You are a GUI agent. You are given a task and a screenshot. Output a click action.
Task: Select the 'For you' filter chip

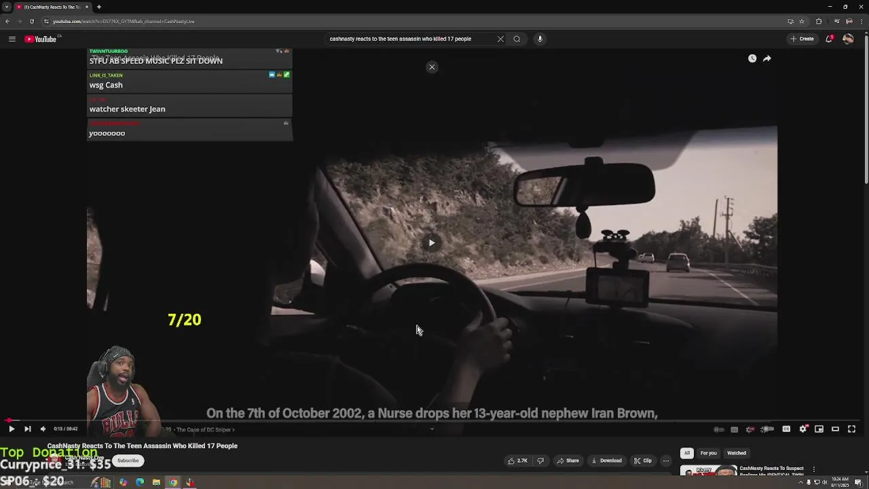click(708, 453)
